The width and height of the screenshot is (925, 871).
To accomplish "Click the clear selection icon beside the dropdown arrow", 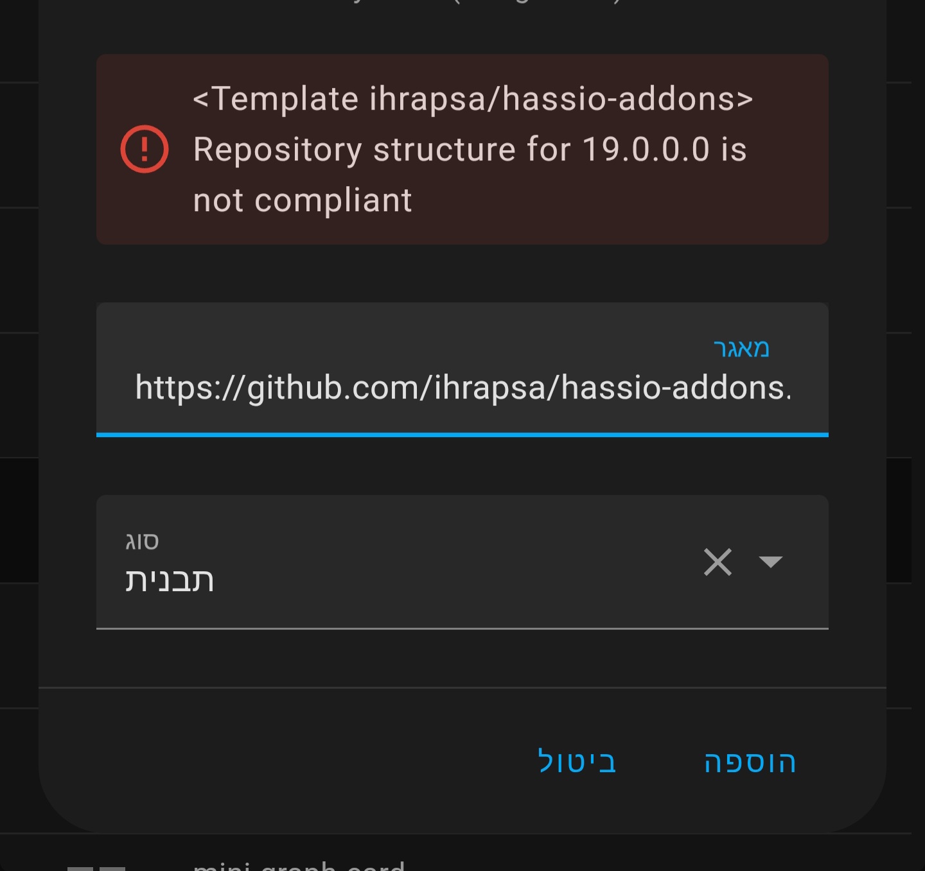I will coord(718,563).
